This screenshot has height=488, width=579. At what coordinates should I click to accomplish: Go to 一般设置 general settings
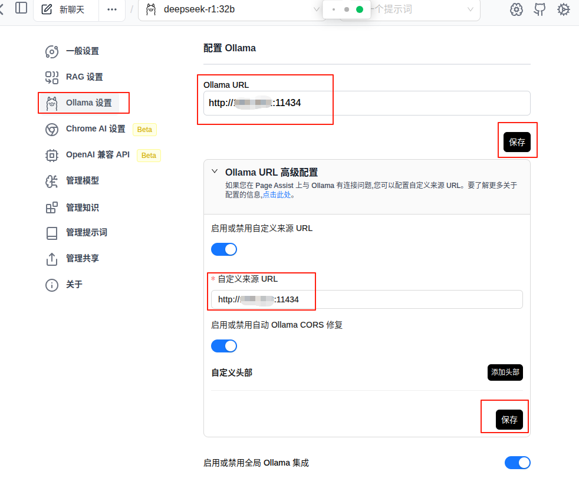83,51
